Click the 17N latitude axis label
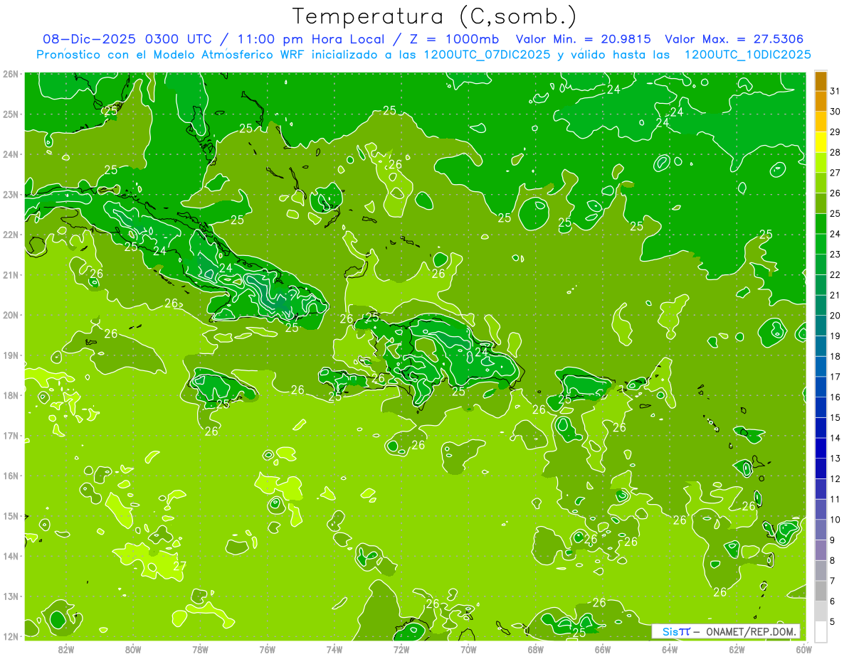The width and height of the screenshot is (854, 659). (10, 435)
